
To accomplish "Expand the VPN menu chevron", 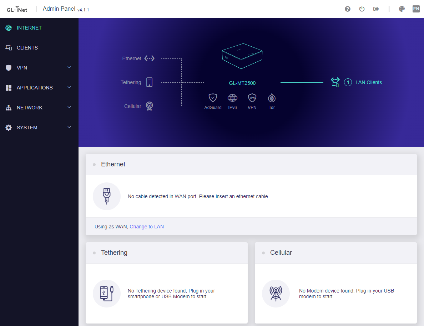I will point(69,67).
